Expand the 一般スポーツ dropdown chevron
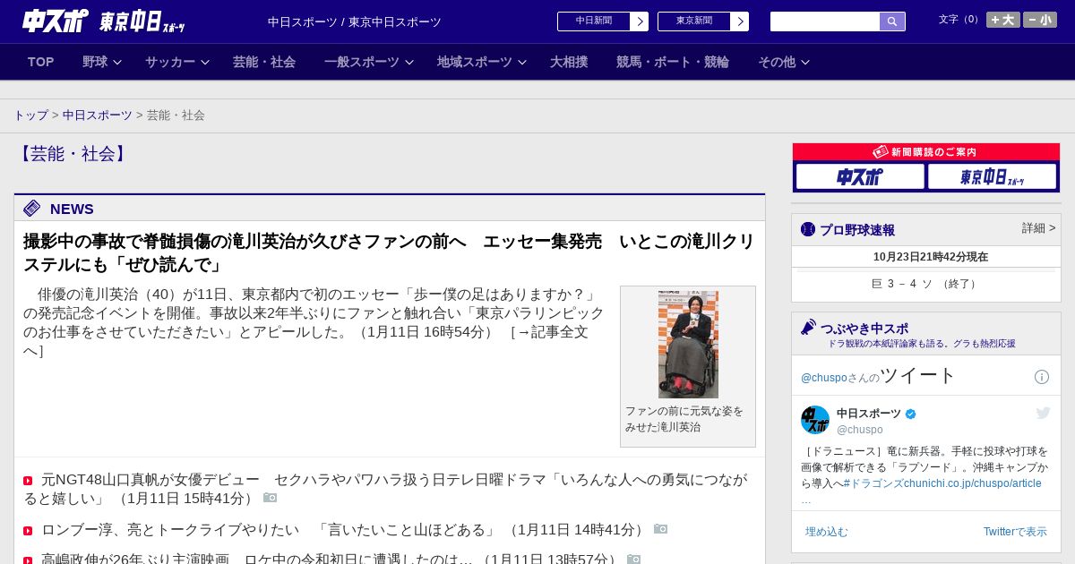This screenshot has height=564, width=1075. click(x=409, y=63)
